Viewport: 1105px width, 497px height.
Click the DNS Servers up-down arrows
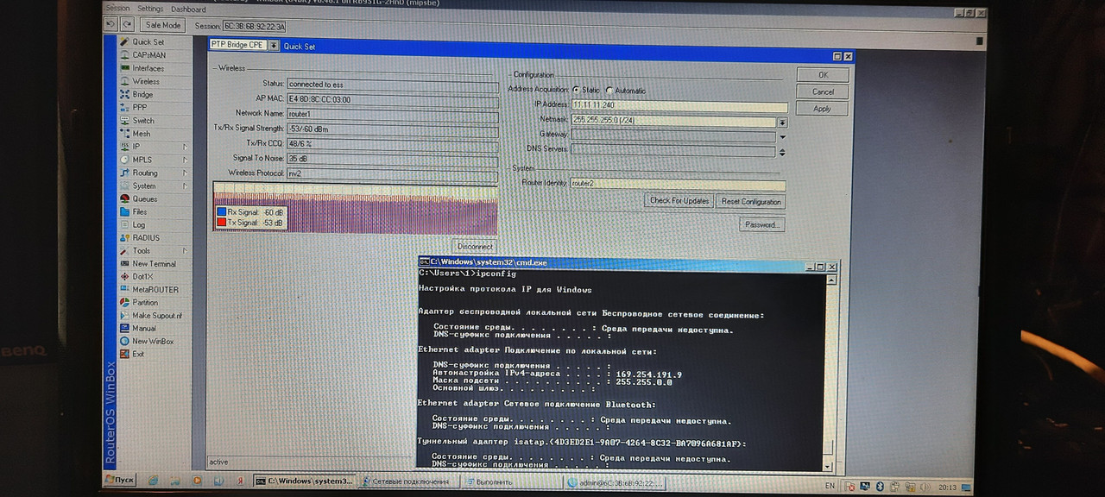point(782,152)
